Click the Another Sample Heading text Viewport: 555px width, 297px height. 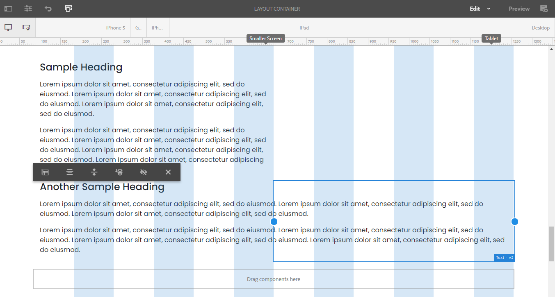pyautogui.click(x=102, y=187)
